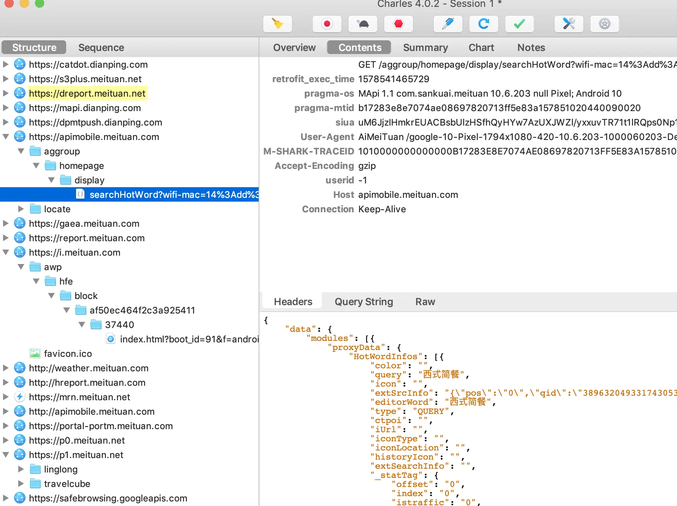Open the Contents tab

(x=360, y=48)
